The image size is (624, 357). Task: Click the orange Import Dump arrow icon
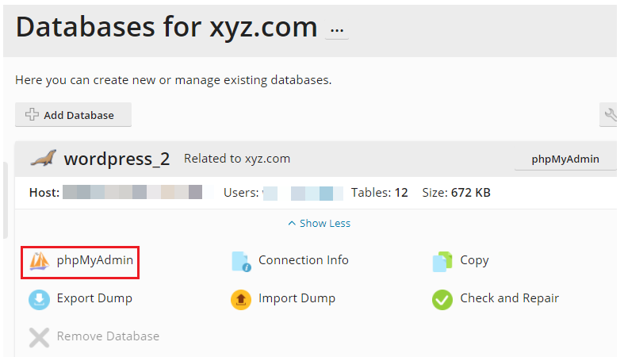240,299
